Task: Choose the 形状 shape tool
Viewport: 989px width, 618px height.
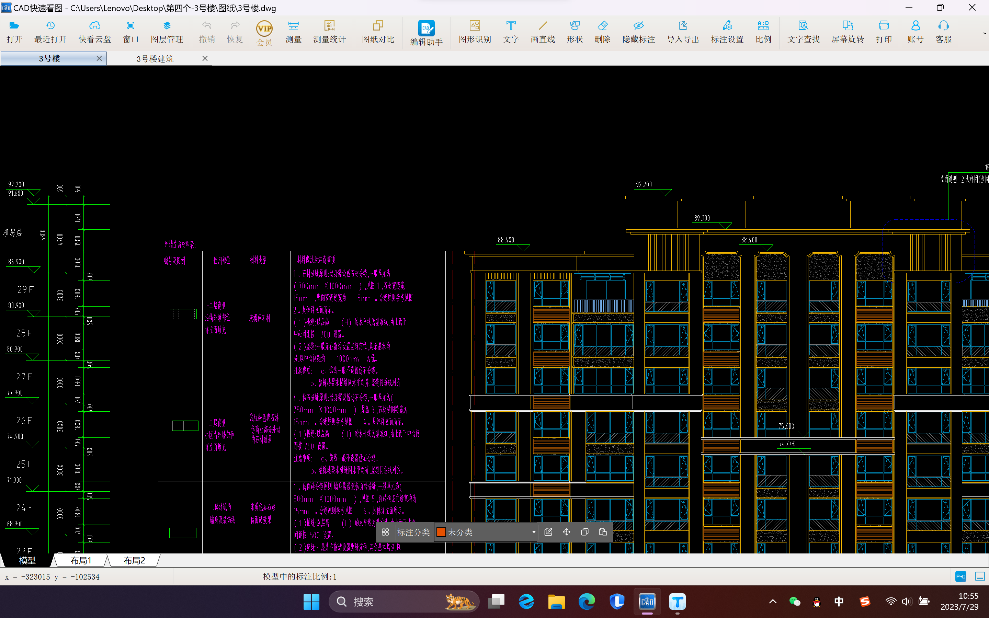Action: click(x=575, y=32)
